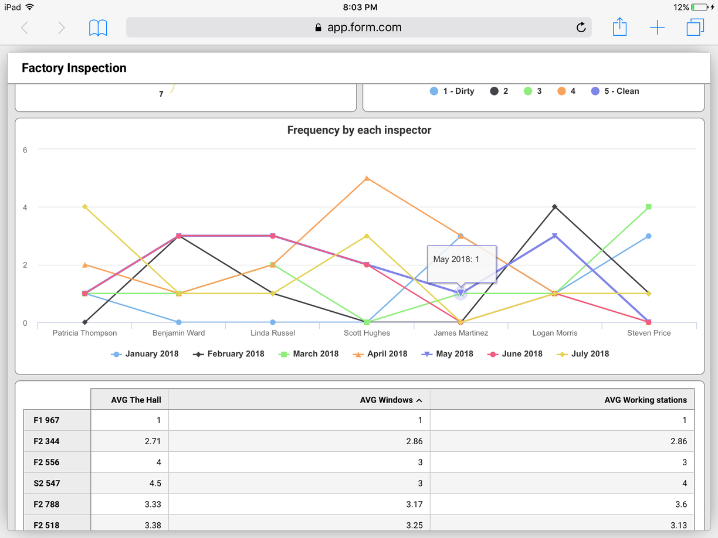718x538 pixels.
Task: Open the Safari share sheet icon
Action: click(620, 26)
